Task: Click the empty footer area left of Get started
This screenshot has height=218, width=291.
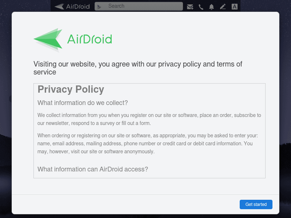Action: click(x=124, y=204)
